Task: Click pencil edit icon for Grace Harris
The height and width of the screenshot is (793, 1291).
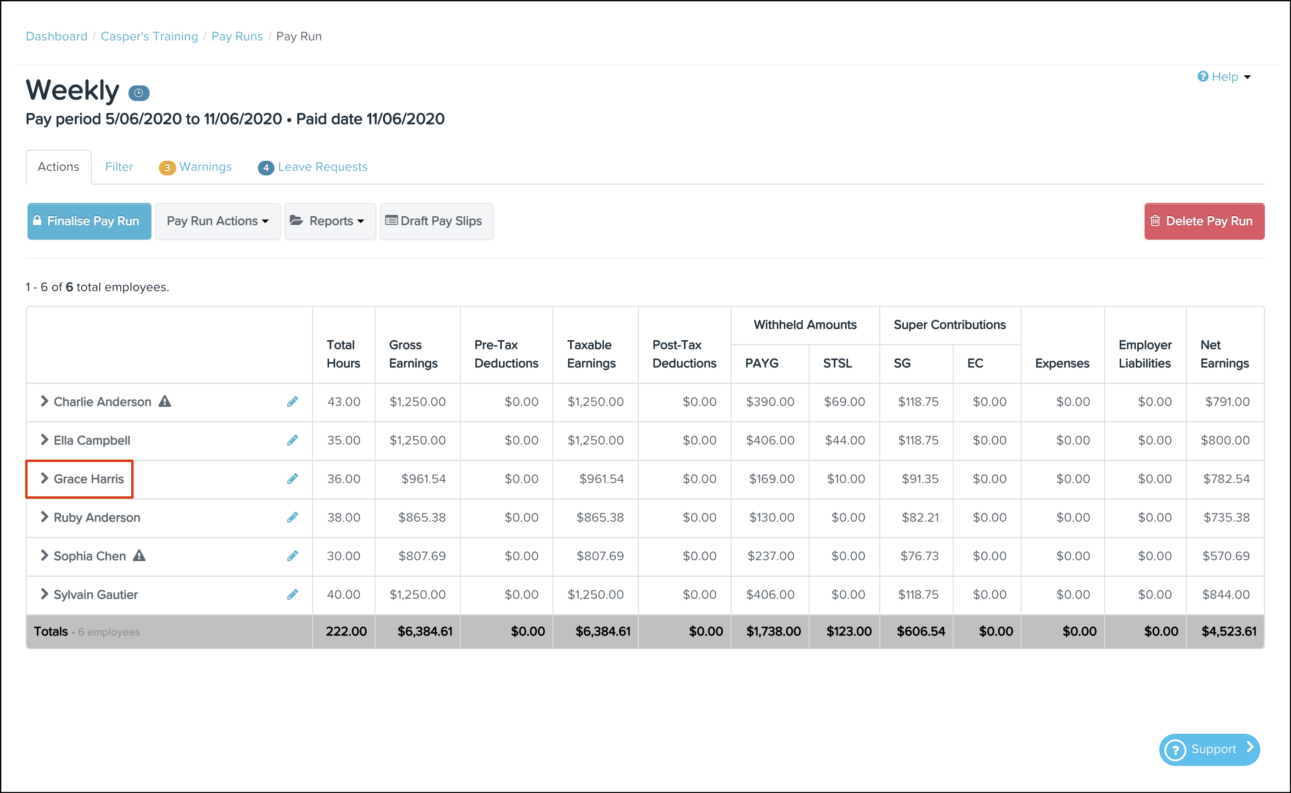Action: 292,479
